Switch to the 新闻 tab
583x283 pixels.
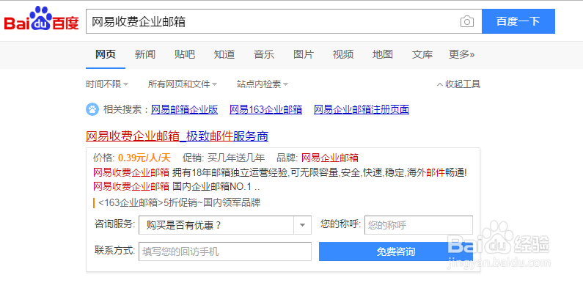[x=145, y=55]
